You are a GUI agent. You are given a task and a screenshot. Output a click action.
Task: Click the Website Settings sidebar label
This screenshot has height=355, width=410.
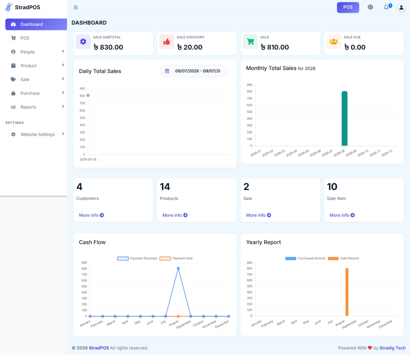38,134
